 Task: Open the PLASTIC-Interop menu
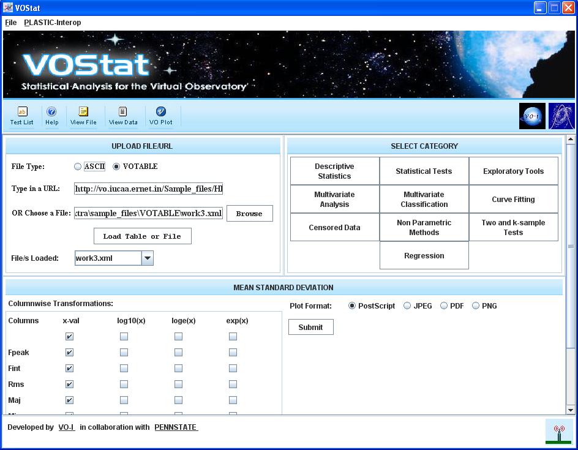(x=52, y=23)
